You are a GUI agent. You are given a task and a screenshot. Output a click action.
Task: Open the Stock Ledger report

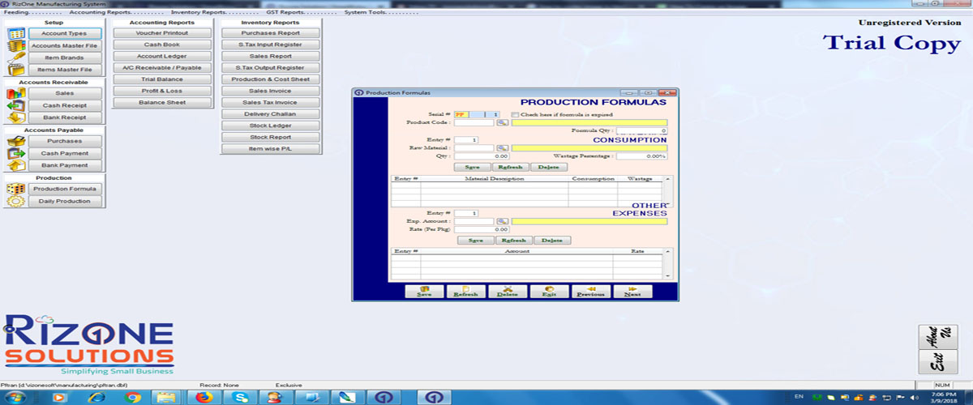coord(270,126)
